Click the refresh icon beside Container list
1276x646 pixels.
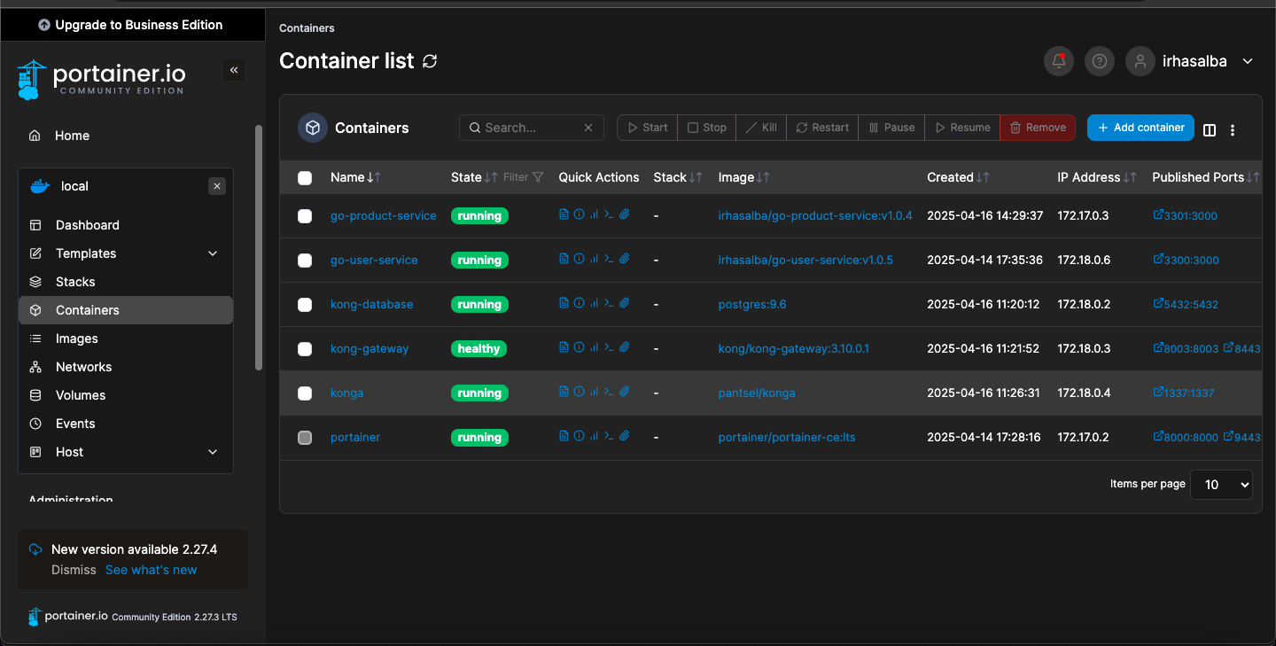pyautogui.click(x=430, y=61)
